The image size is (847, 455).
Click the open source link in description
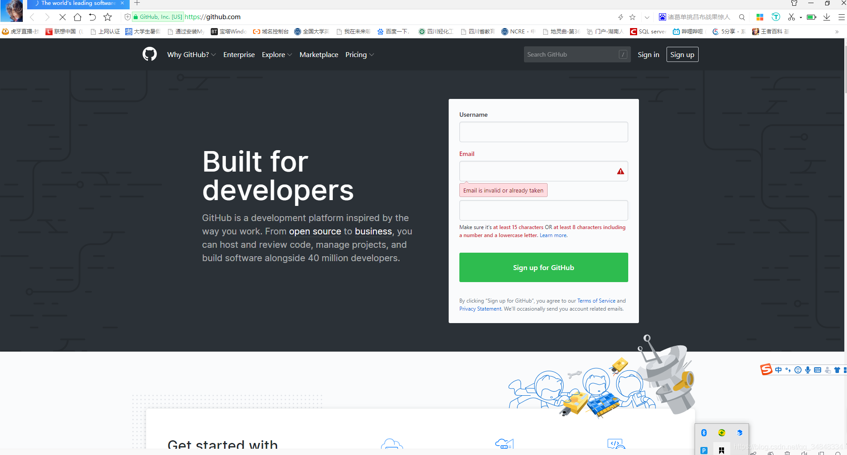(x=315, y=231)
